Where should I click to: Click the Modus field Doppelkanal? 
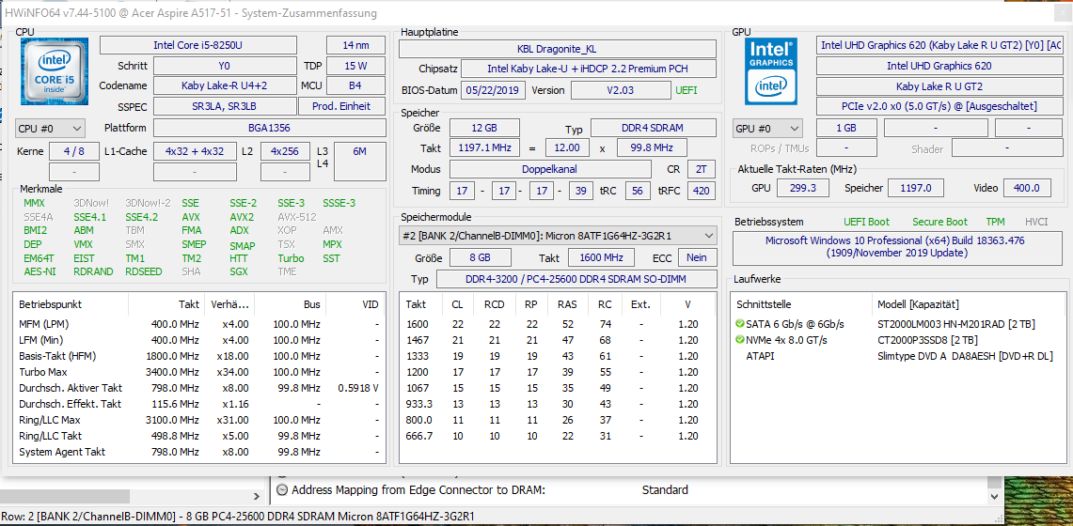(550, 169)
